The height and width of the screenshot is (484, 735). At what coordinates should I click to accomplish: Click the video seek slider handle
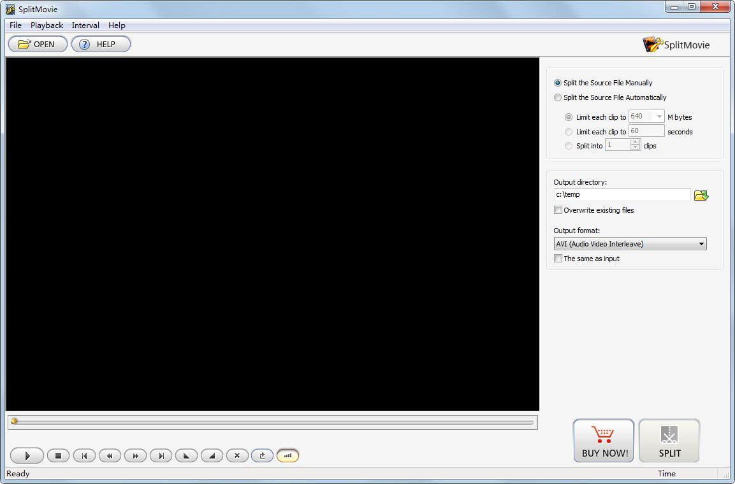click(14, 422)
